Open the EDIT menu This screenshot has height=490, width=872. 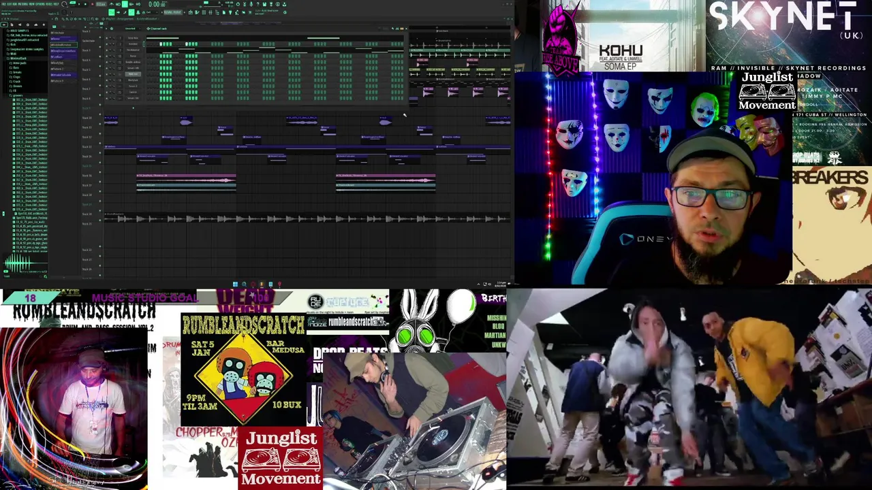pyautogui.click(x=9, y=3)
